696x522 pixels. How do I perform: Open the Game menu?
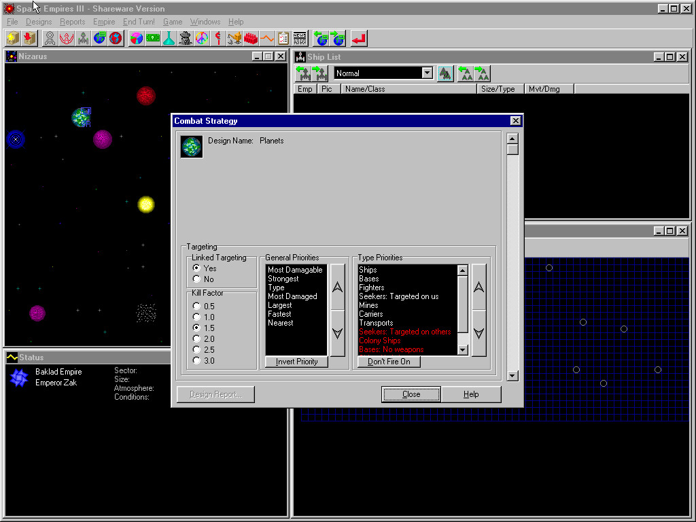pyautogui.click(x=173, y=22)
